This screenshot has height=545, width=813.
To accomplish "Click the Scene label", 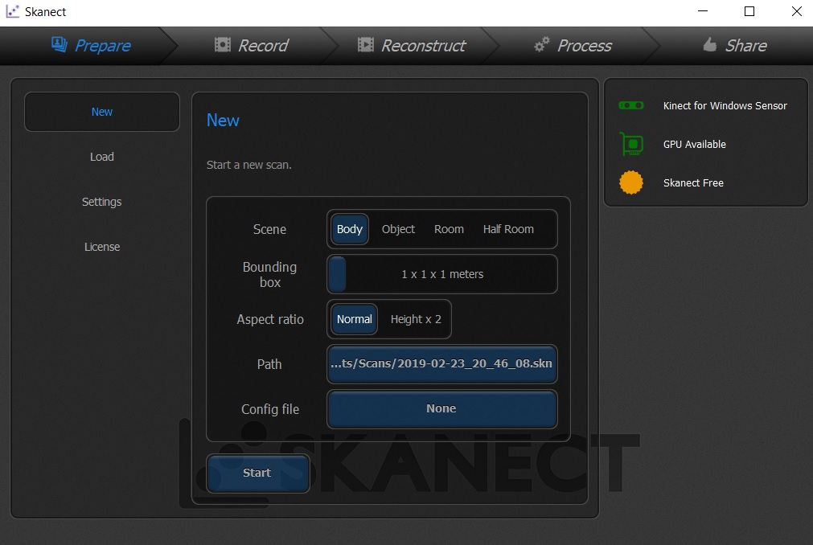I will (269, 229).
